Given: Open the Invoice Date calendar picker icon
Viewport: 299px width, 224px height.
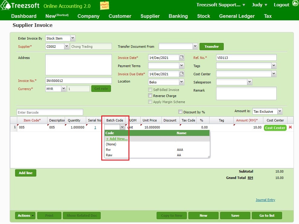Looking at the screenshot, I should [182, 57].
